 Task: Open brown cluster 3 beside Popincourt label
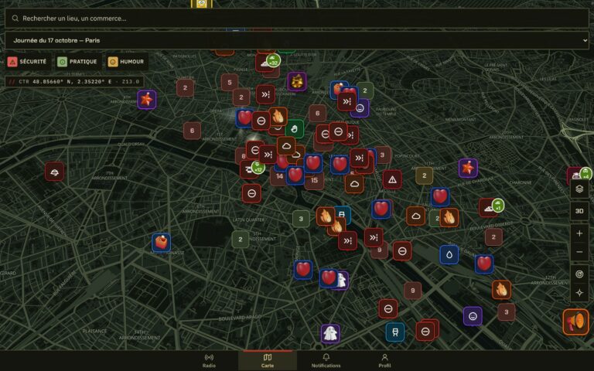pos(383,155)
